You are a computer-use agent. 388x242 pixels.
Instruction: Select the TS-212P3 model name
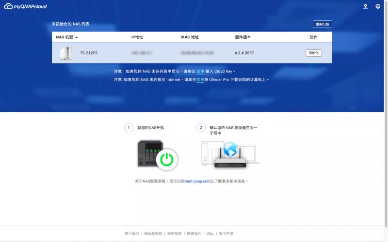coord(89,53)
